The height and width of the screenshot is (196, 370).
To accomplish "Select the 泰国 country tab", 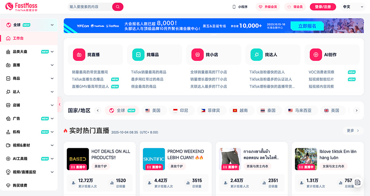I will (269, 110).
